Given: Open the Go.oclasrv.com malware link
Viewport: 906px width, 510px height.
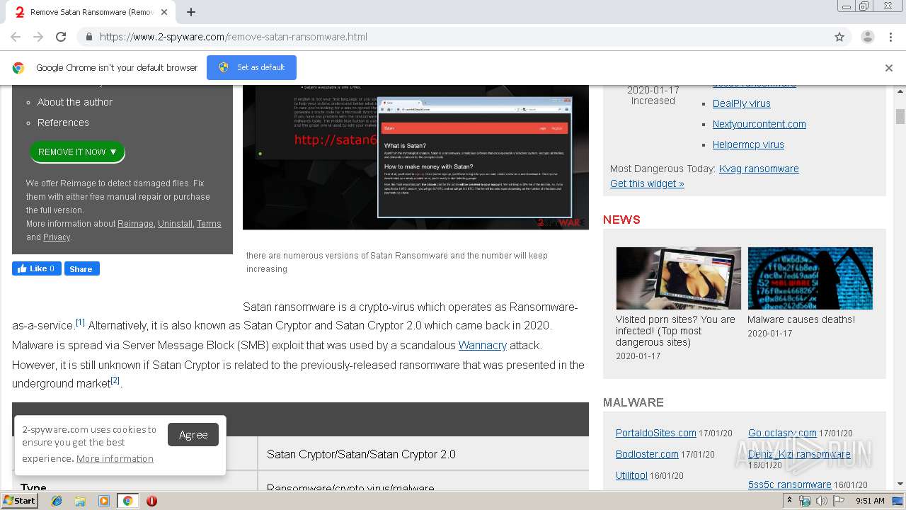Looking at the screenshot, I should click(782, 433).
